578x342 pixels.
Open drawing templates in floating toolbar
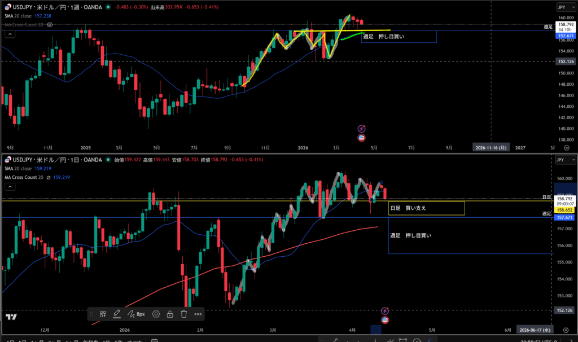click(103, 314)
